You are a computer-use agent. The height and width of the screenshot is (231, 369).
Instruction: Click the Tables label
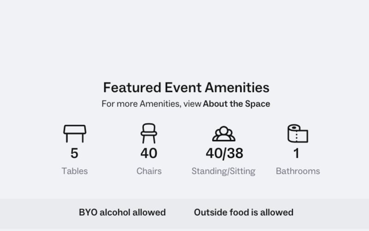pyautogui.click(x=75, y=171)
